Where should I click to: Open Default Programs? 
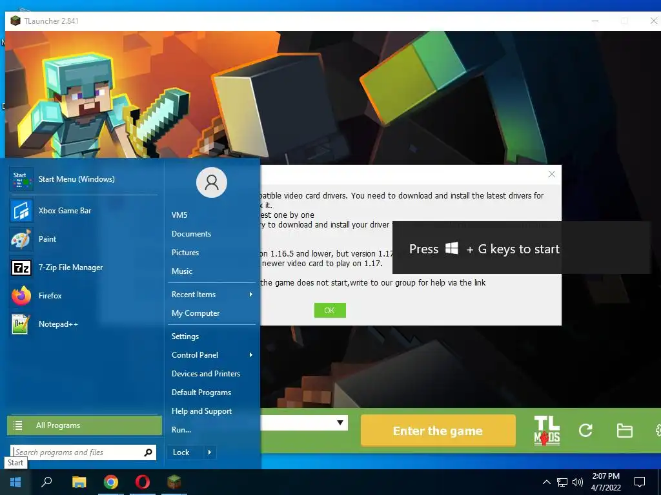point(201,393)
